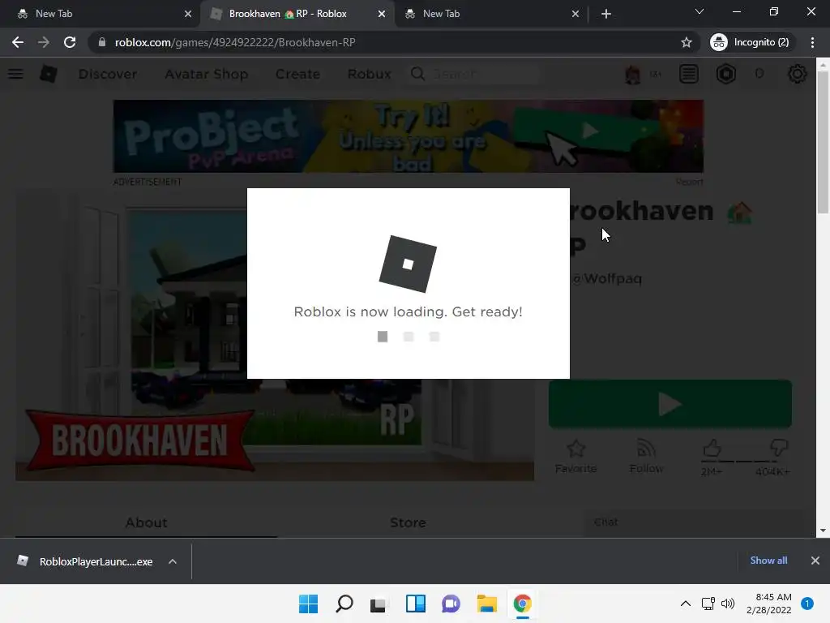The height and width of the screenshot is (623, 830).
Task: Show hidden system tray icons
Action: (686, 604)
